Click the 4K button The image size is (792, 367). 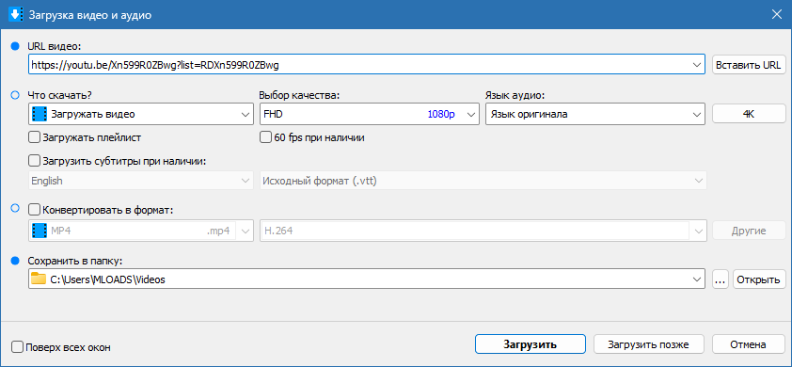[x=749, y=114]
